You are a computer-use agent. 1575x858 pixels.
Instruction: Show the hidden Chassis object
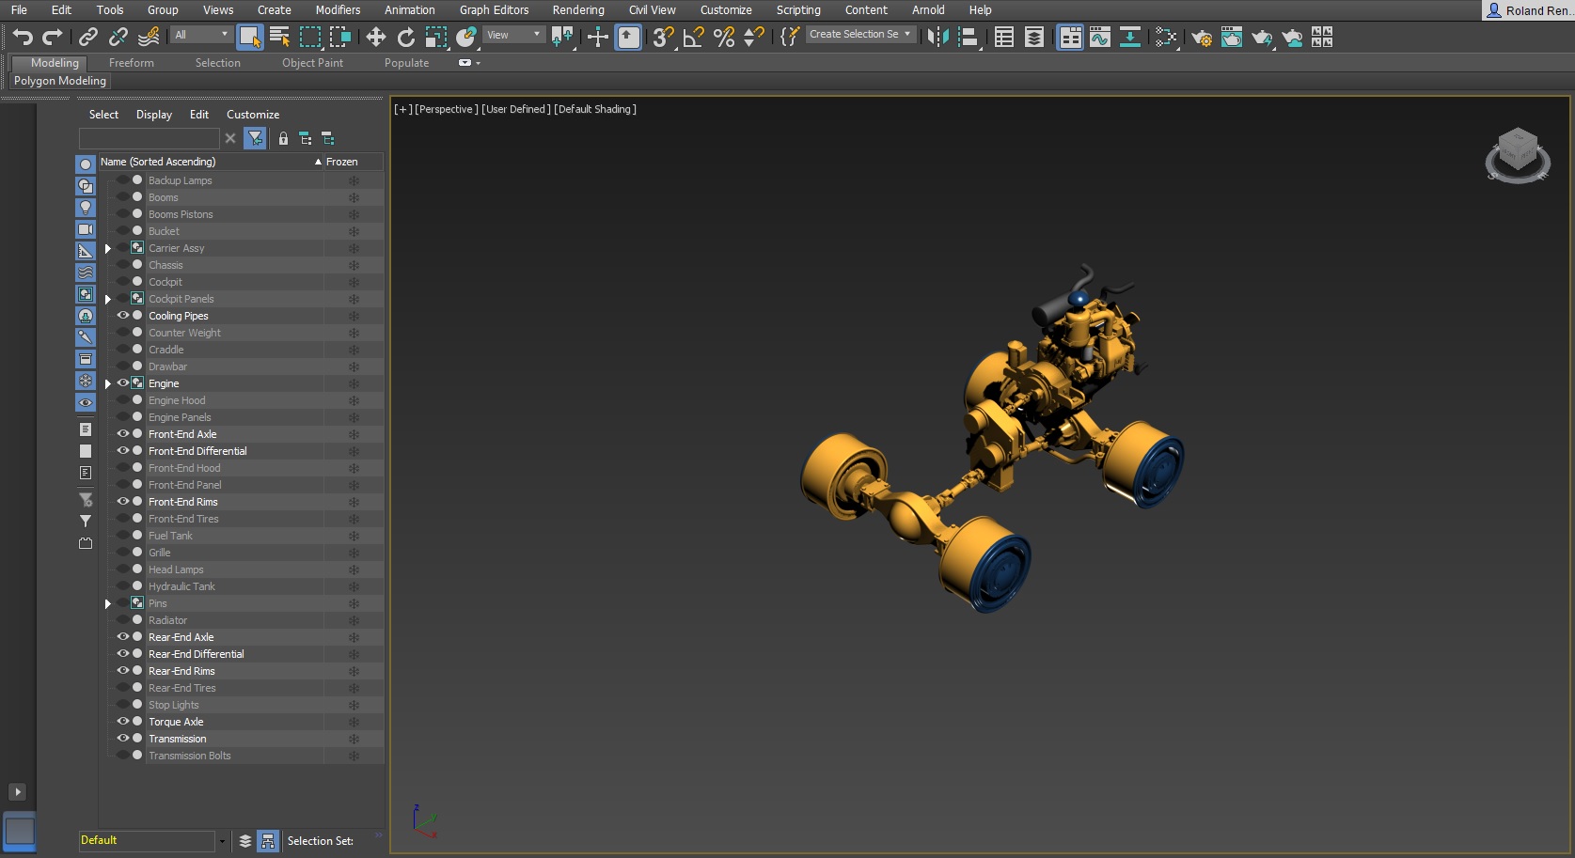click(x=122, y=265)
